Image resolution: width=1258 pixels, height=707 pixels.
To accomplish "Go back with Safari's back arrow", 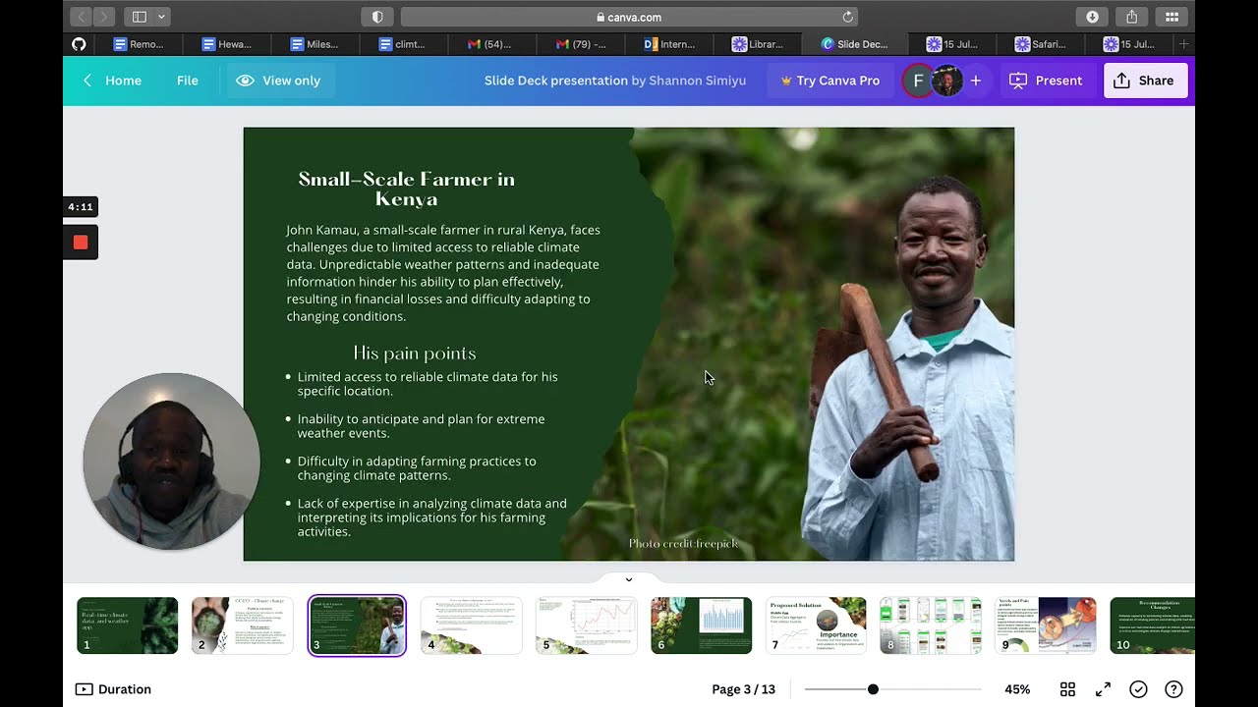I will click(x=81, y=17).
